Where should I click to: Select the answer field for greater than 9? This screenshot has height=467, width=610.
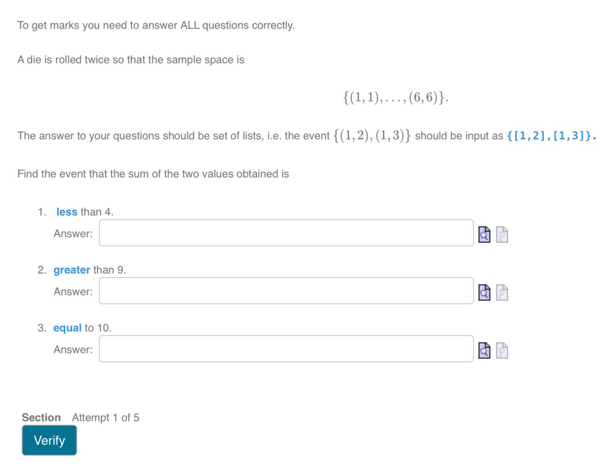(x=285, y=291)
